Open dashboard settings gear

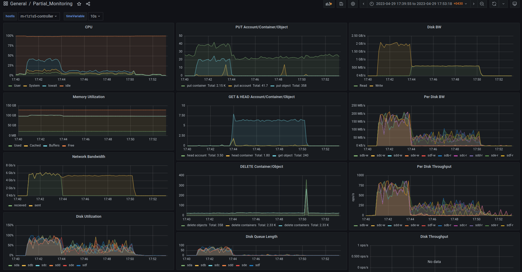tap(353, 4)
